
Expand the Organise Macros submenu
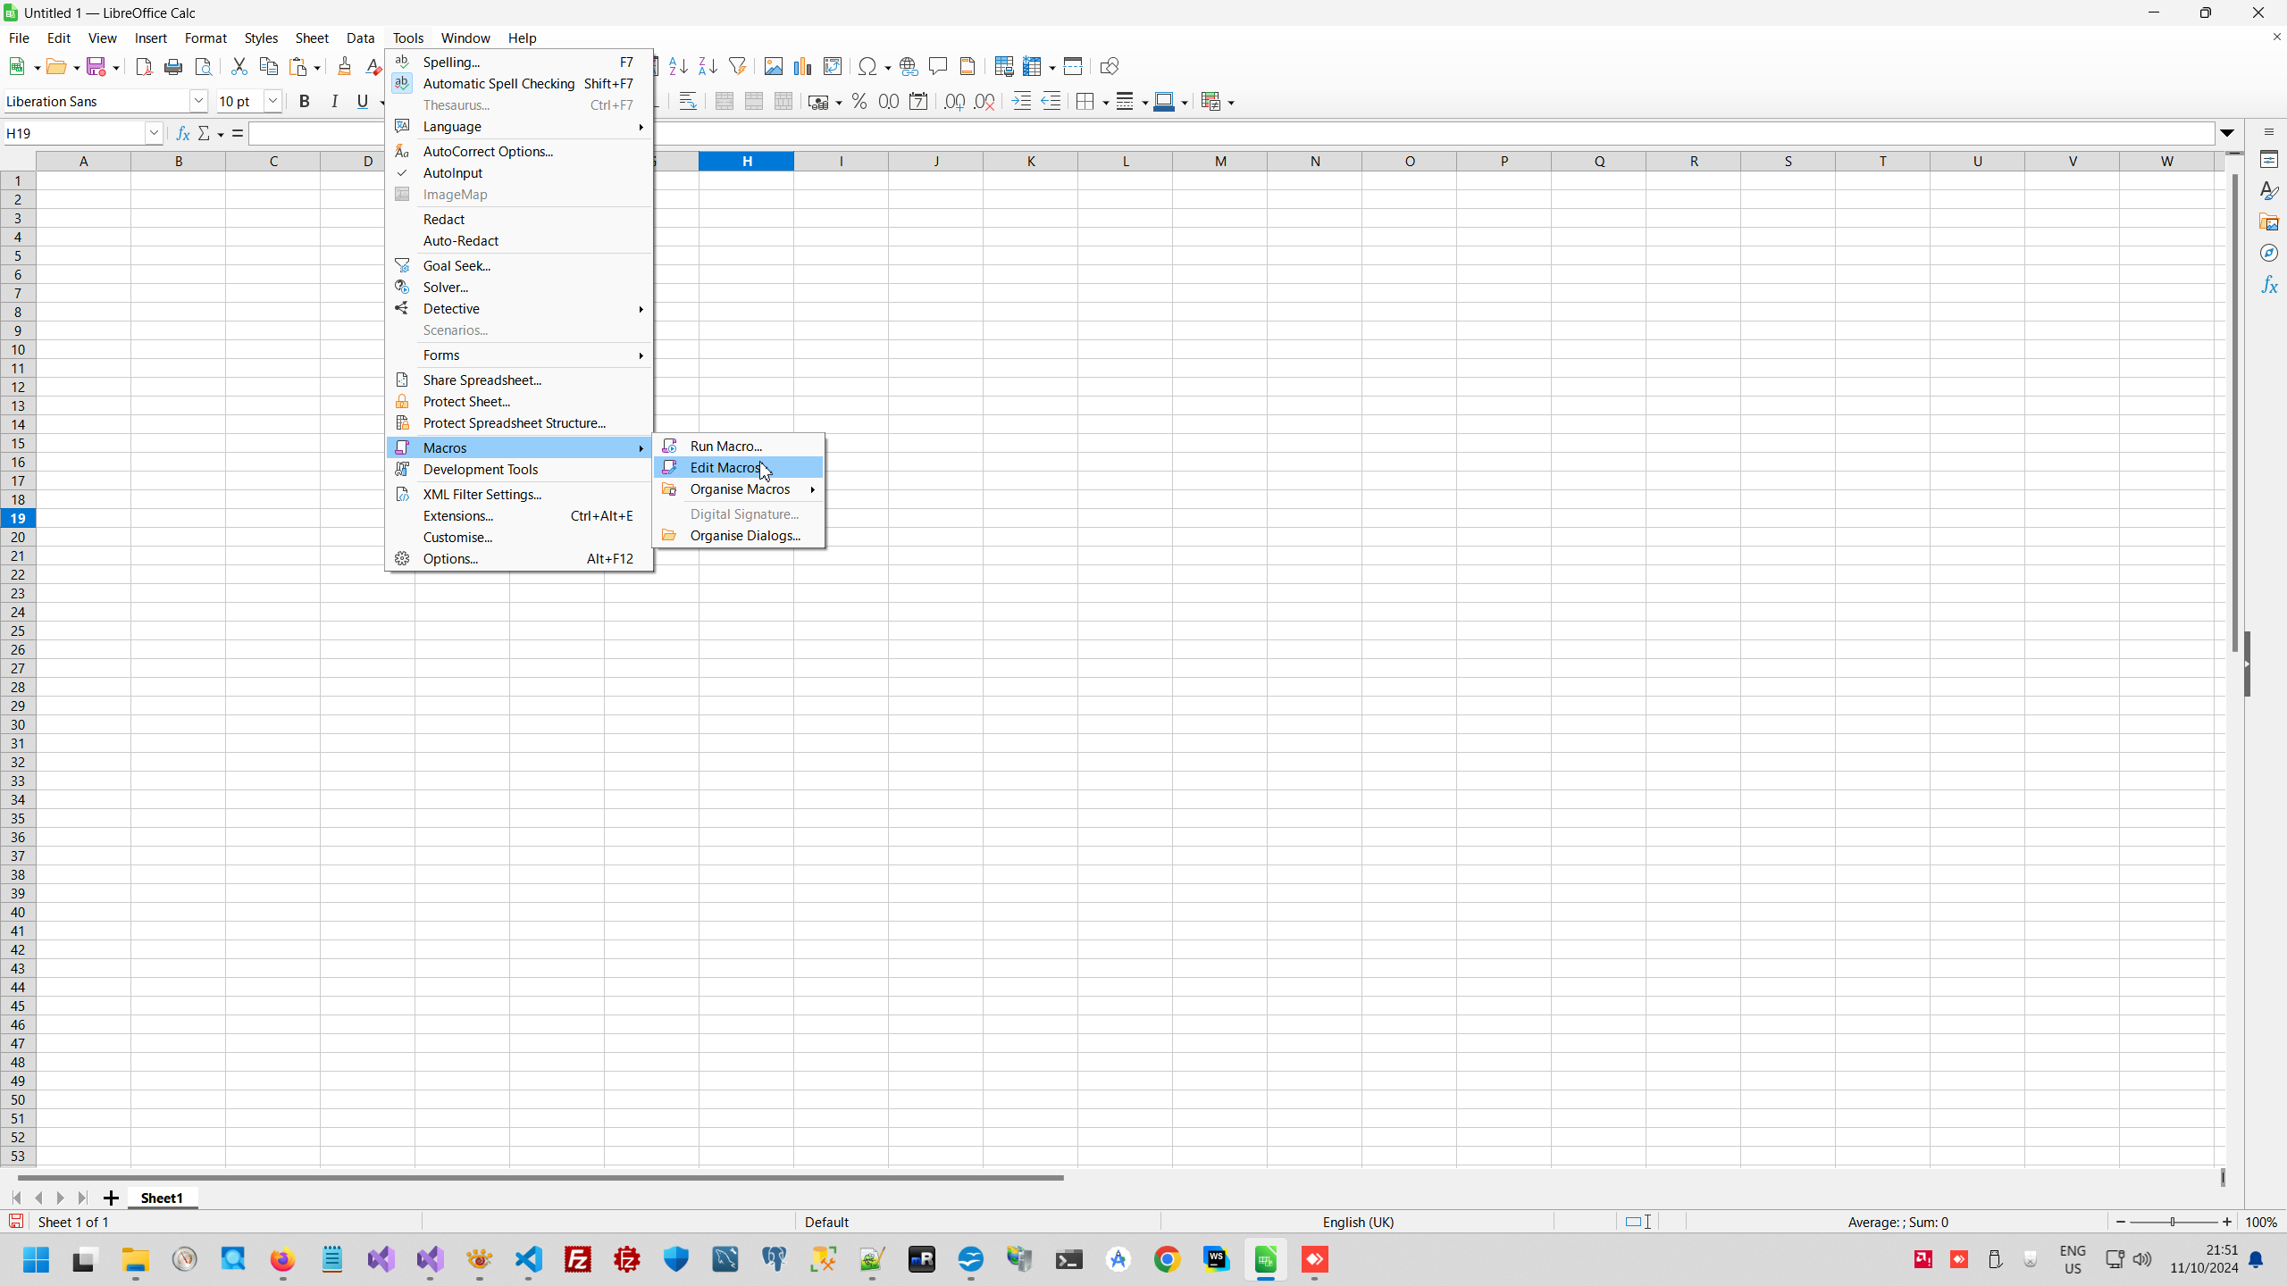coord(740,489)
